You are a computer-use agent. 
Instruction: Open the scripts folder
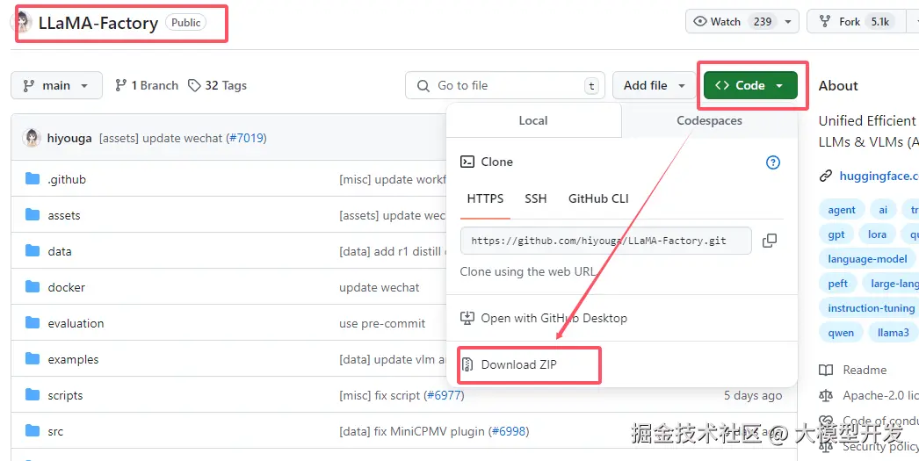pos(65,395)
